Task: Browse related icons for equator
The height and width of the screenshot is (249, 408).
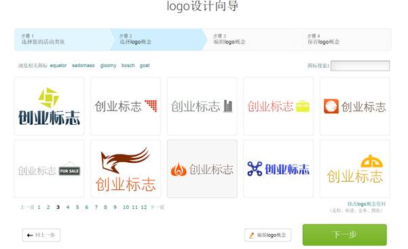Action: pyautogui.click(x=58, y=66)
